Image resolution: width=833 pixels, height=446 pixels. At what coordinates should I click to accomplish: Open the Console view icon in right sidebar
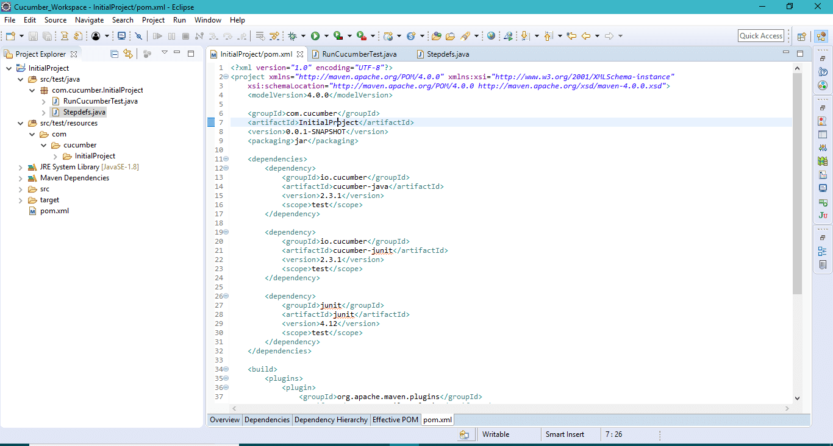pos(823,188)
